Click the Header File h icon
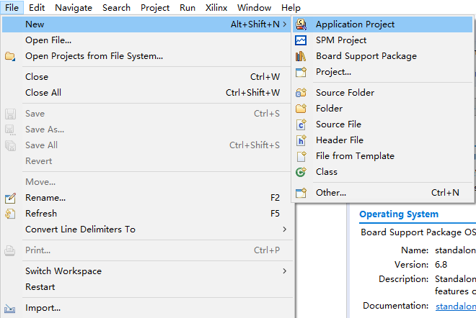This screenshot has height=318, width=476. pos(301,140)
